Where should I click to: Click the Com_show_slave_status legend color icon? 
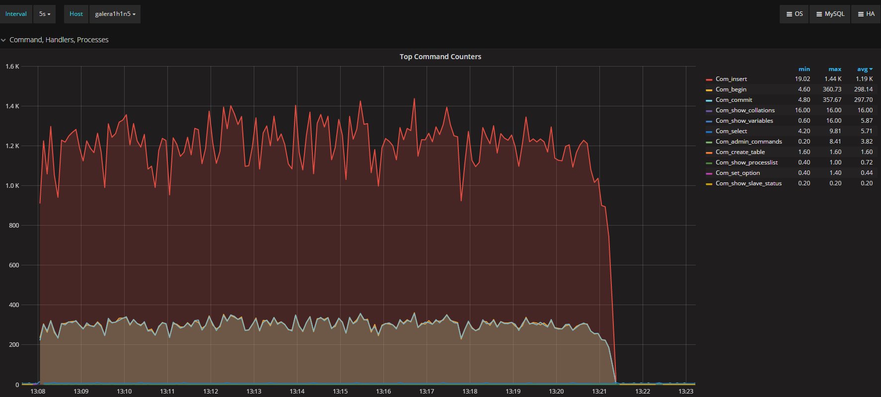coord(709,184)
